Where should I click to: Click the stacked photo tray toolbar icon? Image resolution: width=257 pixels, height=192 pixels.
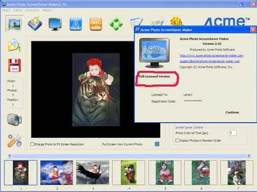[34, 24]
